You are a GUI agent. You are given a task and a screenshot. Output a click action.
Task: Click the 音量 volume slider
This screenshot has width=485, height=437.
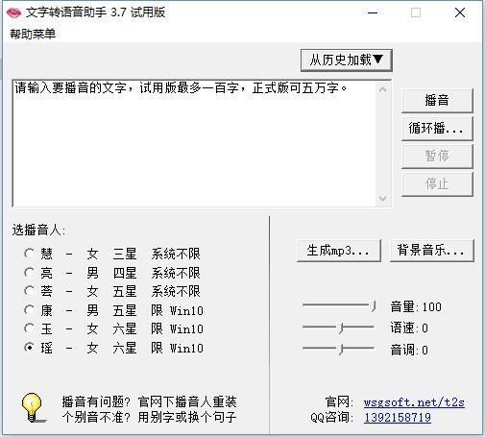tap(339, 305)
